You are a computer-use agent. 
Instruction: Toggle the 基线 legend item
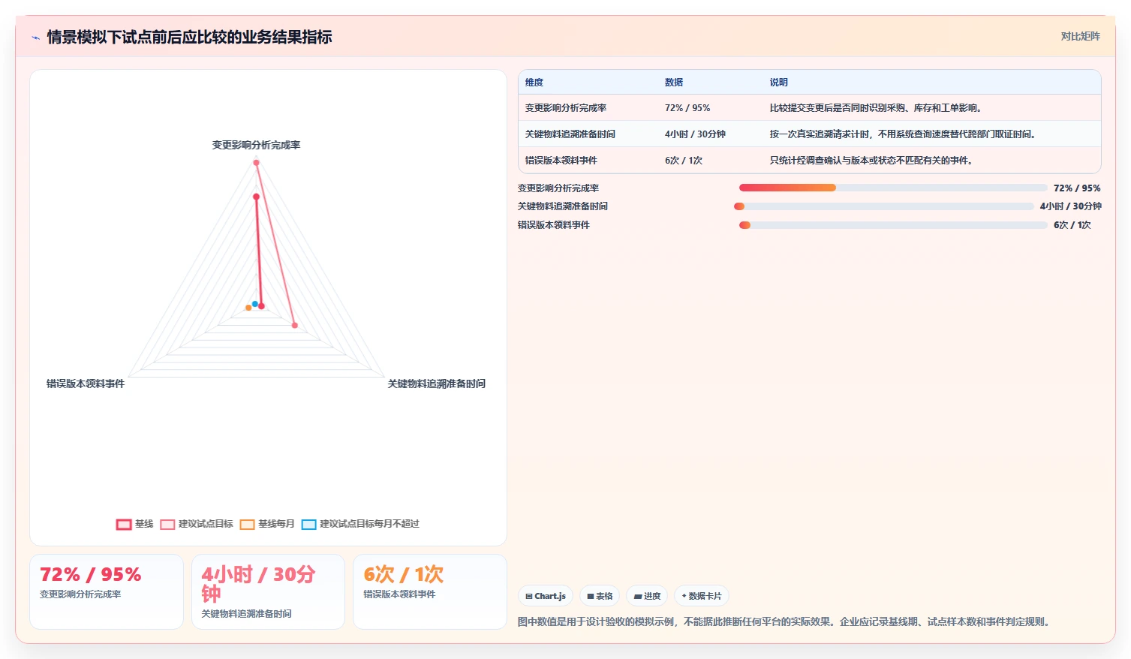pos(135,524)
